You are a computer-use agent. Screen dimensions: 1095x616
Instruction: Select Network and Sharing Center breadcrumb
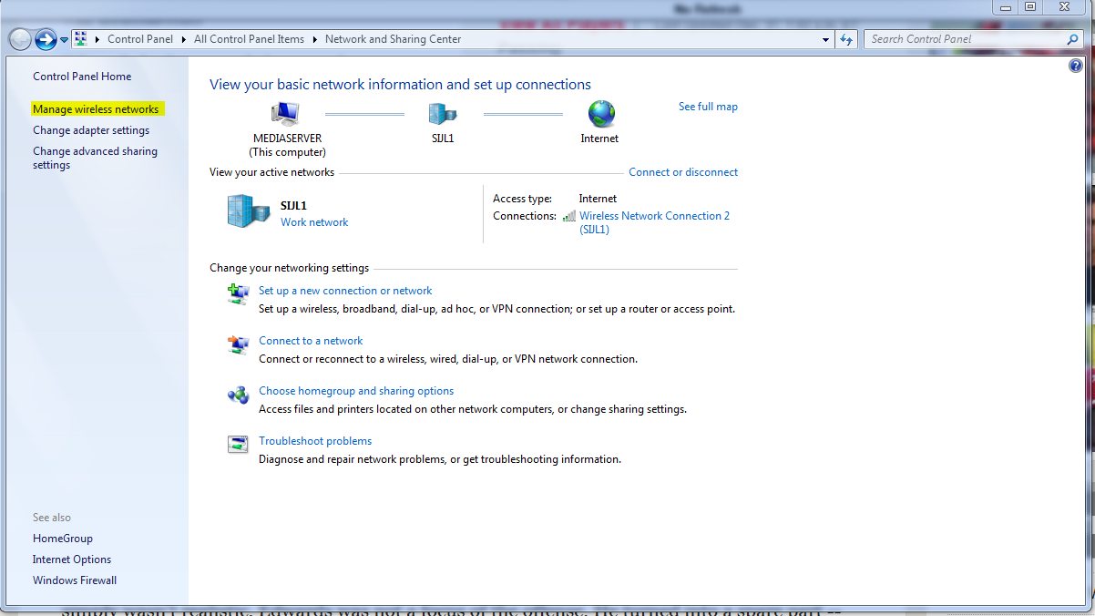pos(393,39)
